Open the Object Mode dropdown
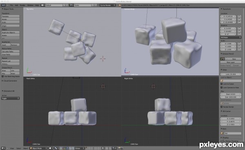 point(39,148)
